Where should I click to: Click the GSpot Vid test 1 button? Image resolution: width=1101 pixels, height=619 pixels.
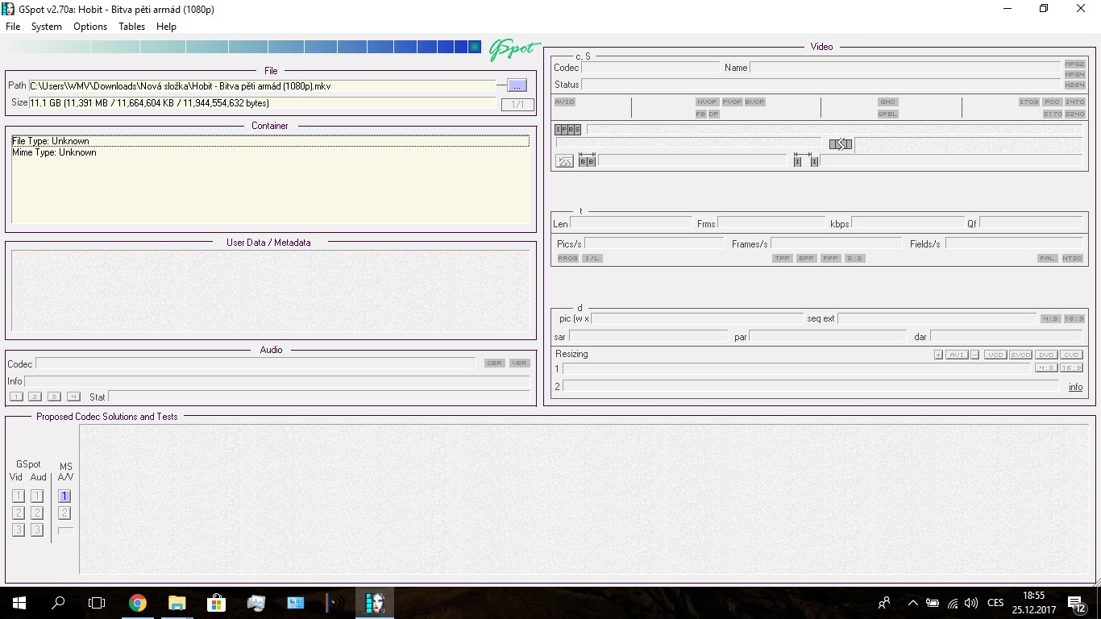tap(19, 496)
